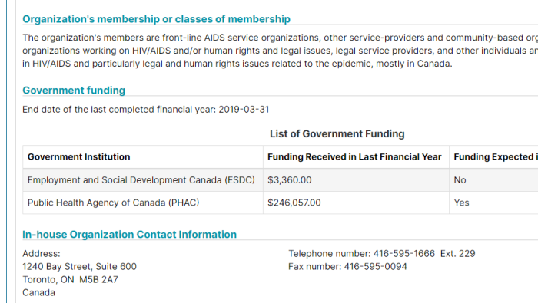Click the Canada country line in address

[38, 293]
